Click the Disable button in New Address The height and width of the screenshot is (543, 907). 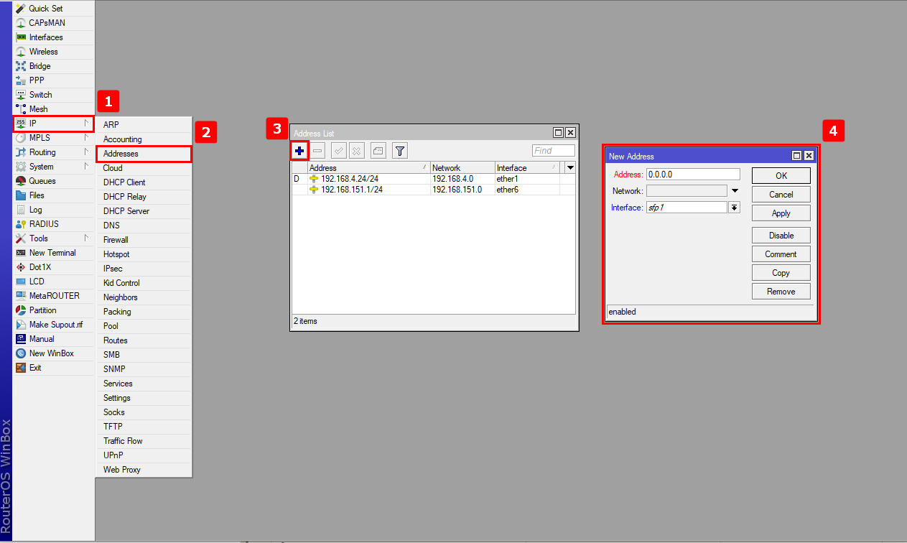click(x=781, y=236)
